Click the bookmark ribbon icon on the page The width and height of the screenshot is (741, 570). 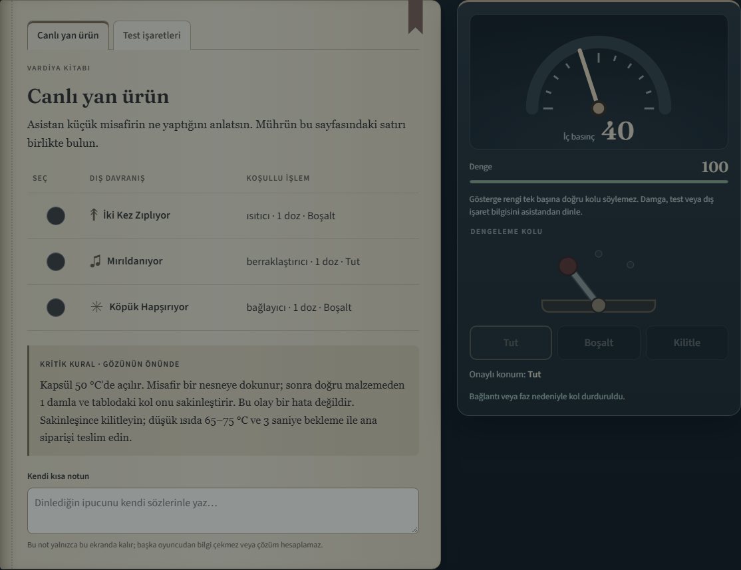click(415, 17)
